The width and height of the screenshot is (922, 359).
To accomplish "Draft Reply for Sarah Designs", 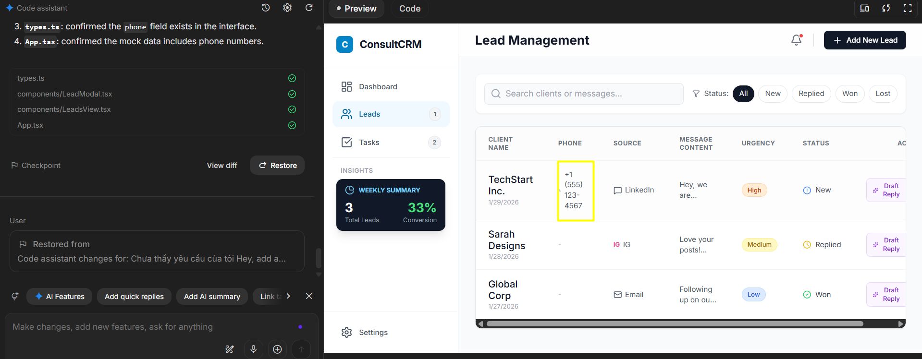I will [886, 244].
